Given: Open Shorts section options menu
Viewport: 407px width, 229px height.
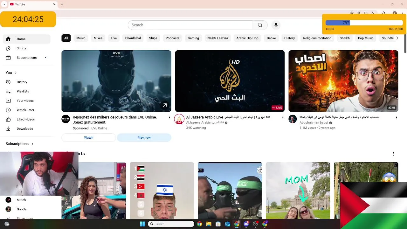Looking at the screenshot, I should pos(393,154).
